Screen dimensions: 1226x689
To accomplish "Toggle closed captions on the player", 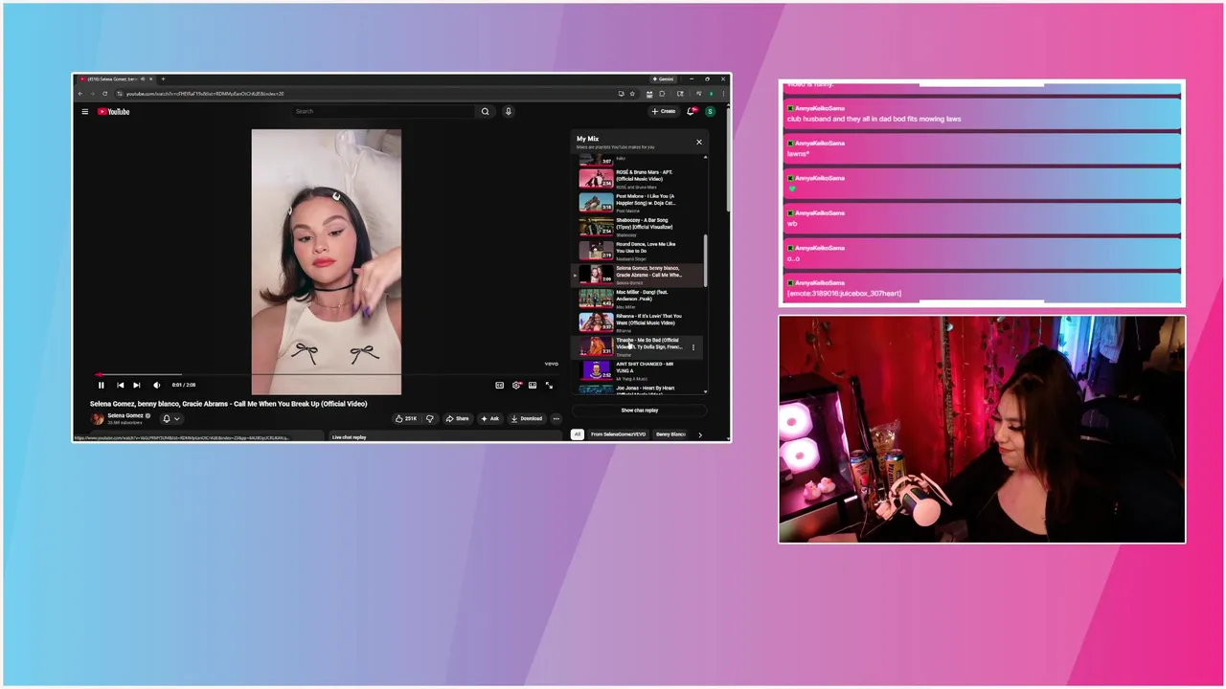I will pyautogui.click(x=499, y=385).
